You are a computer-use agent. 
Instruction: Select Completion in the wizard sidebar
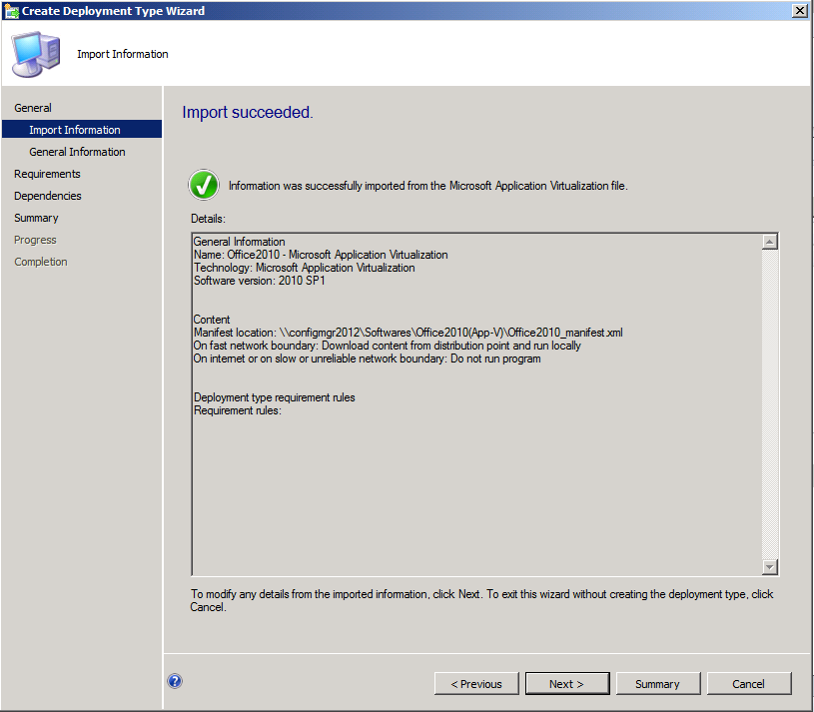[x=40, y=261]
